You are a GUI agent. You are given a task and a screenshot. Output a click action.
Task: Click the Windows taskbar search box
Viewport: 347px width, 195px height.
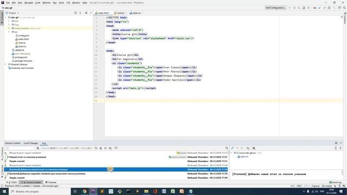(40, 191)
